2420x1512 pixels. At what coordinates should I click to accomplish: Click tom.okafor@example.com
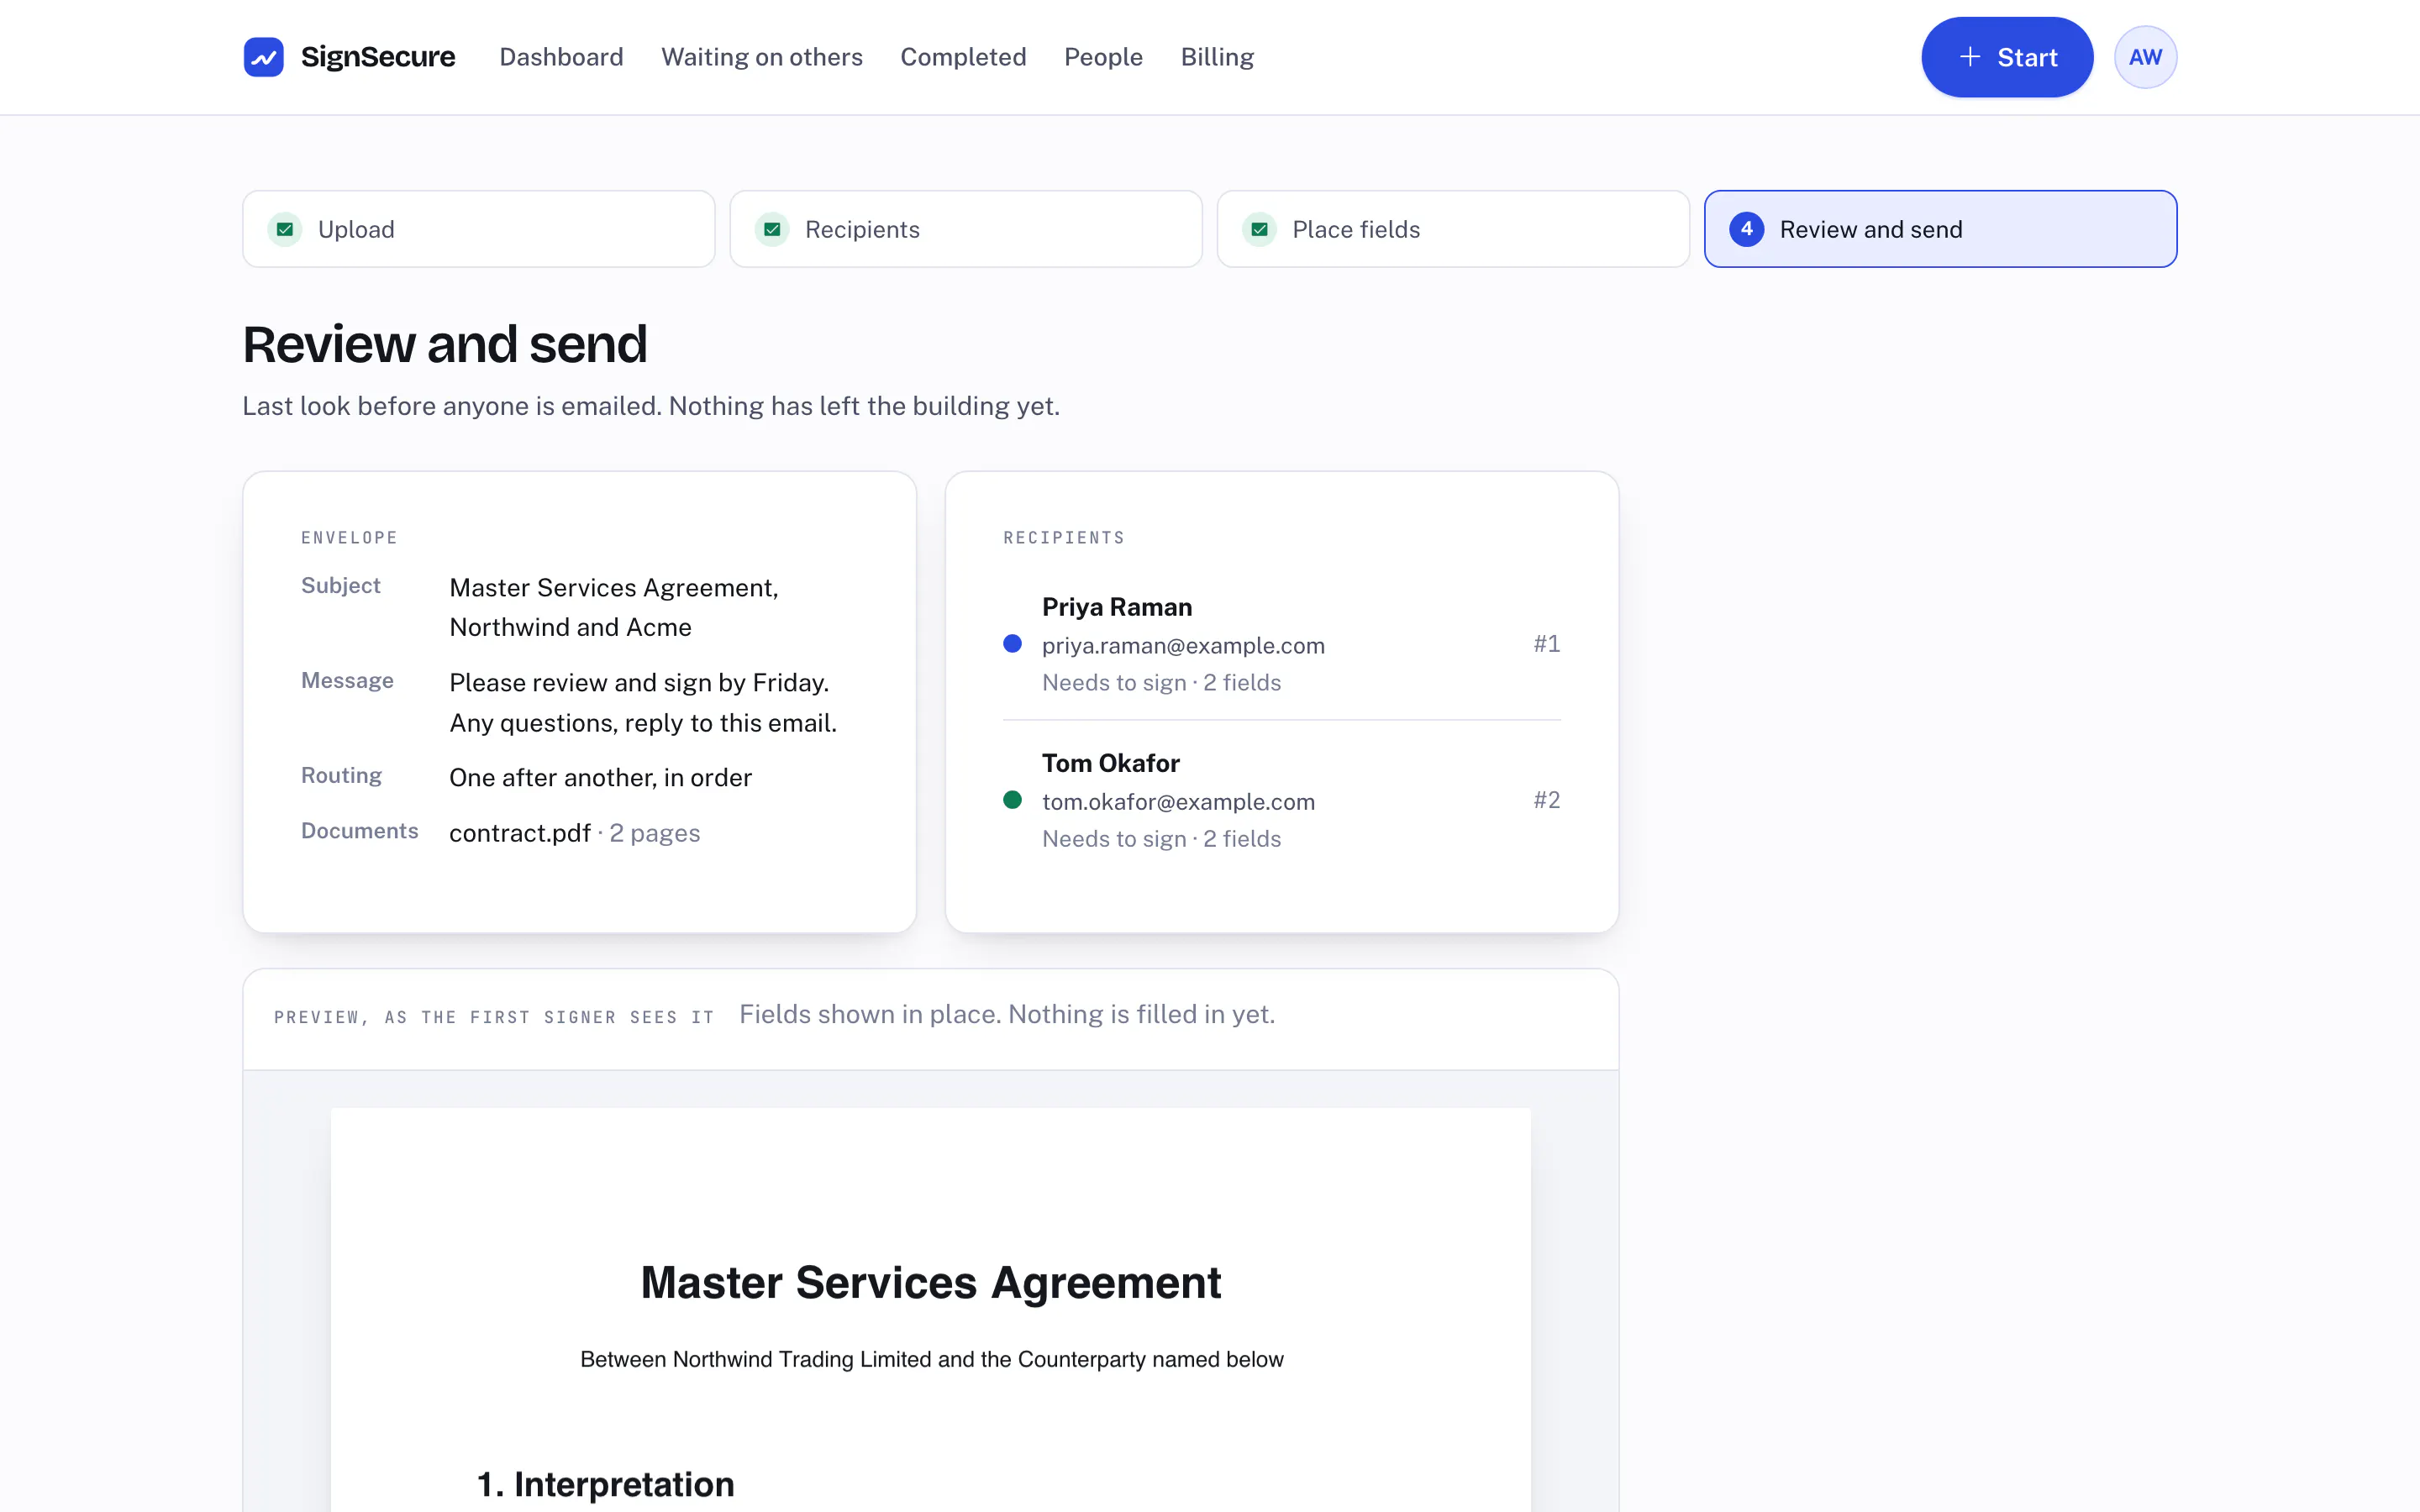point(1178,801)
